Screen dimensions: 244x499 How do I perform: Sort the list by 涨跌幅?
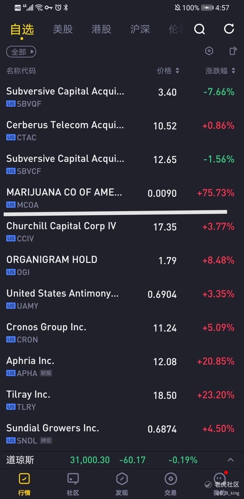pos(220,71)
